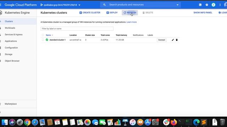Check the standard-cluster-1 row checkbox
The height and width of the screenshot is (127, 227).
pyautogui.click(x=43, y=40)
